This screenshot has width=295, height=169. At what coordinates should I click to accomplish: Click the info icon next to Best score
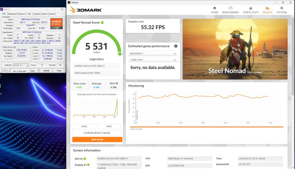(117, 83)
